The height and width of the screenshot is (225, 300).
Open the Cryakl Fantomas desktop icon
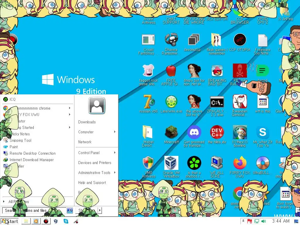pyautogui.click(x=148, y=40)
